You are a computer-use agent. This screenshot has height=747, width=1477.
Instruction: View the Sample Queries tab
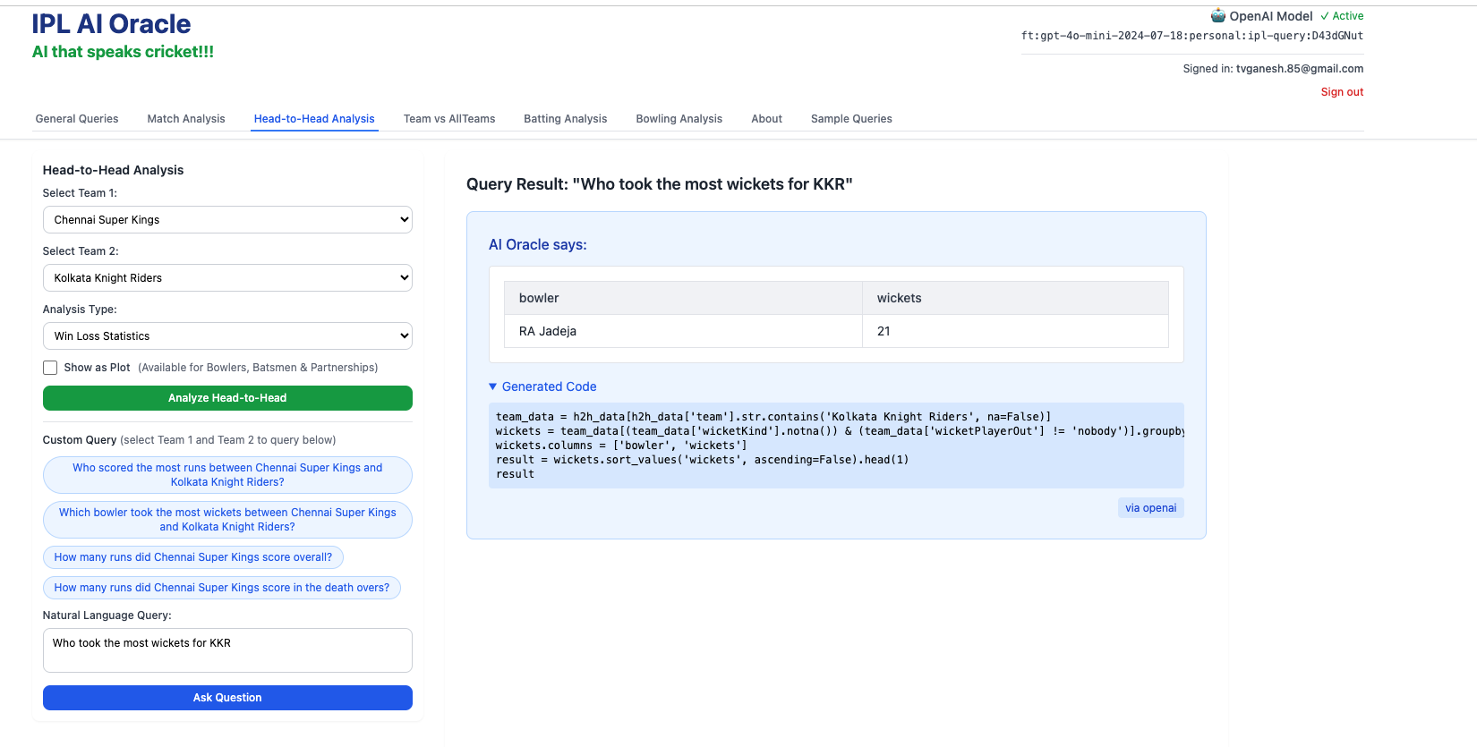[851, 119]
